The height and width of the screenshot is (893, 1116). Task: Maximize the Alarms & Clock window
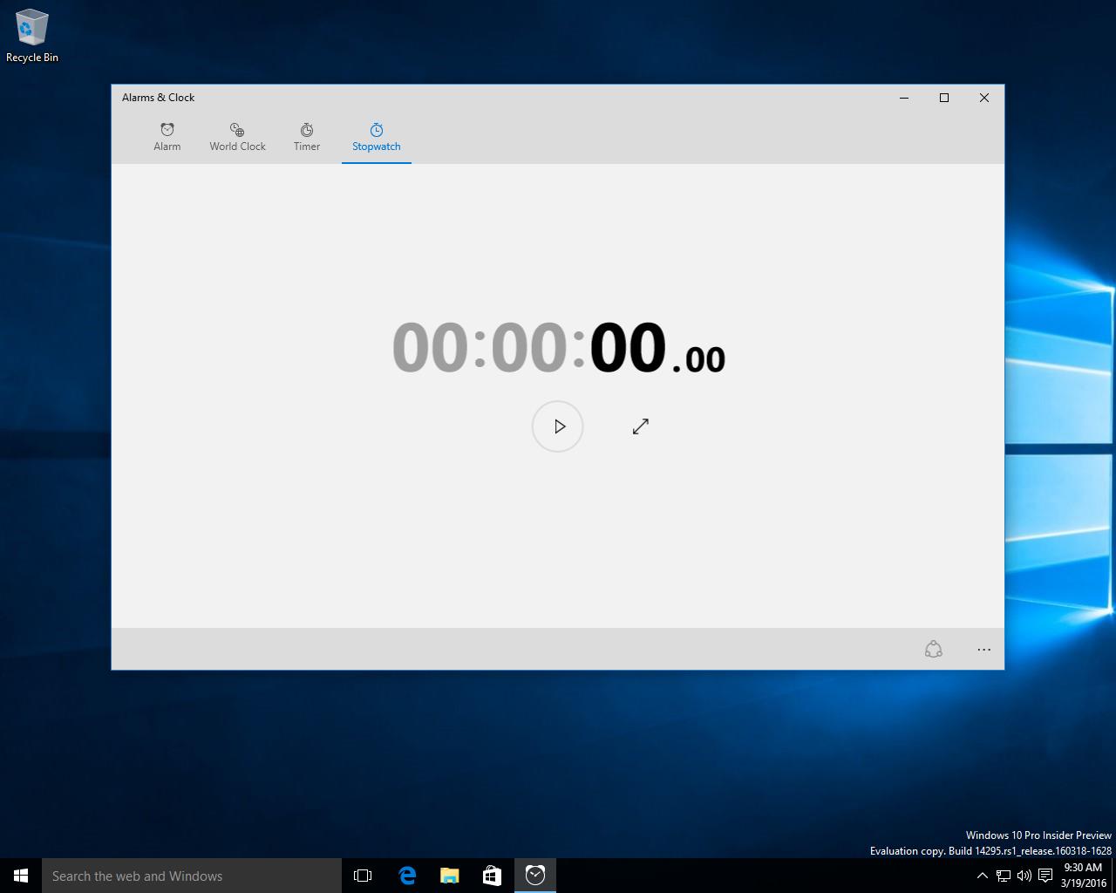click(x=944, y=98)
